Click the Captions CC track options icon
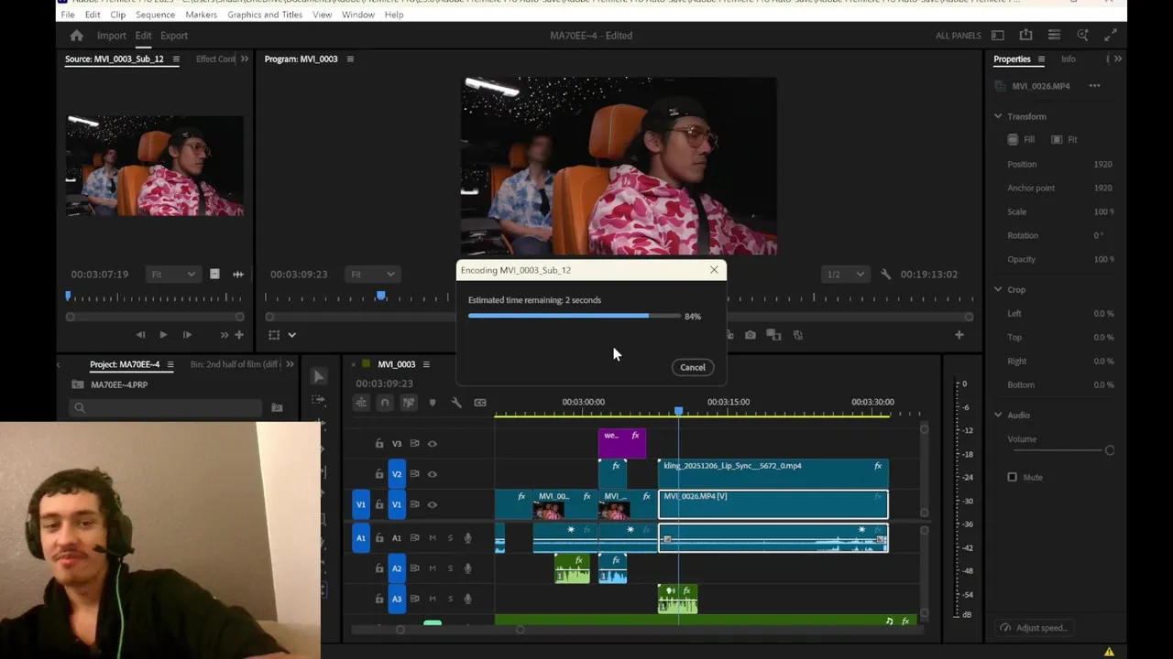 click(x=480, y=403)
